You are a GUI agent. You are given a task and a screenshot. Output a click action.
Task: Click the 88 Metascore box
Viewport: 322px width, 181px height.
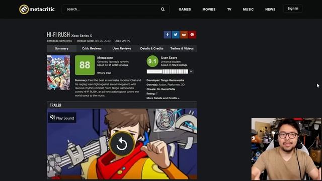85,65
